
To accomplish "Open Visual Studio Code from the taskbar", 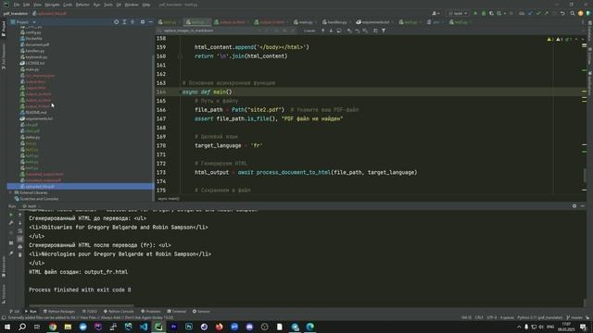I will pyautogui.click(x=144, y=327).
